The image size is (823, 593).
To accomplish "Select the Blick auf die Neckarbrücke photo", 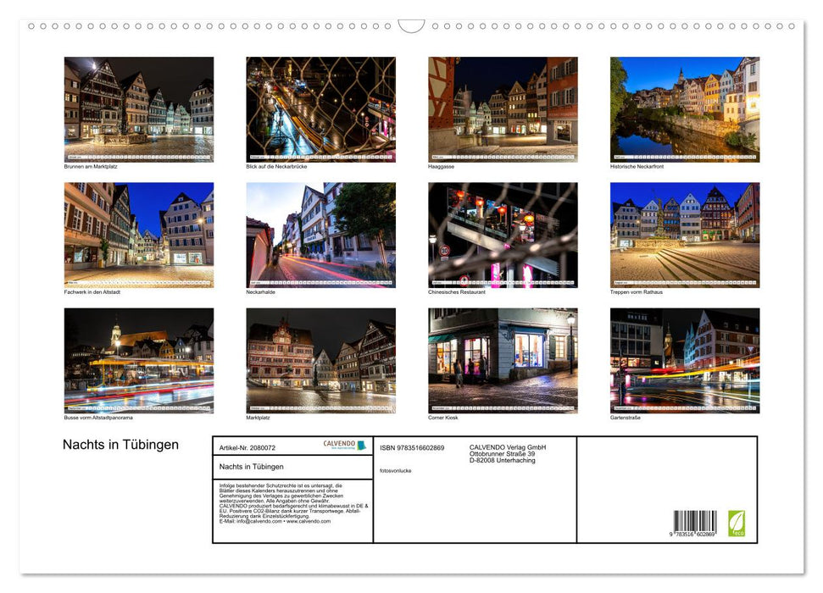I will [x=320, y=108].
